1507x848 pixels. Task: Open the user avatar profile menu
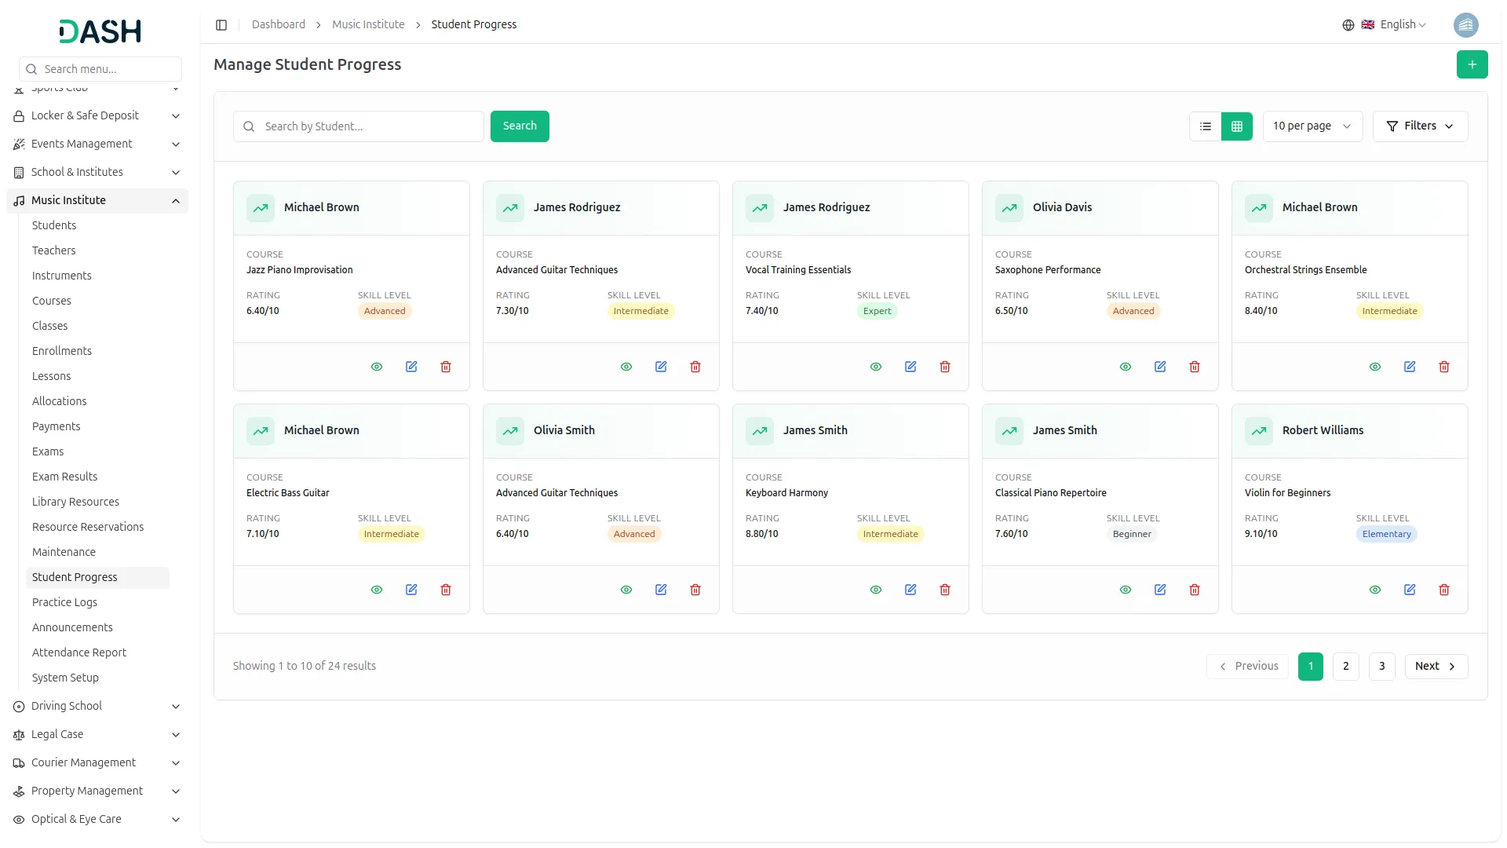point(1465,25)
